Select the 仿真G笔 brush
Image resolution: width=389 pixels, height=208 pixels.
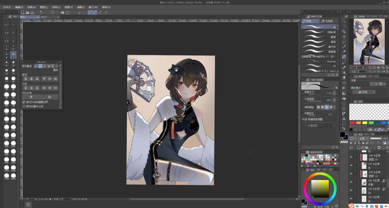point(318,32)
